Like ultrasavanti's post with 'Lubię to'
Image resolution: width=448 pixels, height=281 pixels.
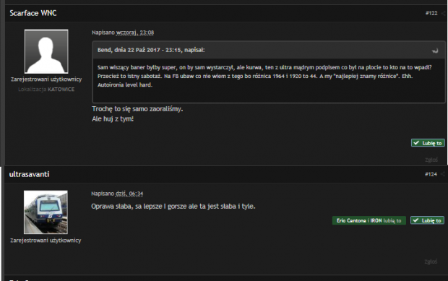427,220
